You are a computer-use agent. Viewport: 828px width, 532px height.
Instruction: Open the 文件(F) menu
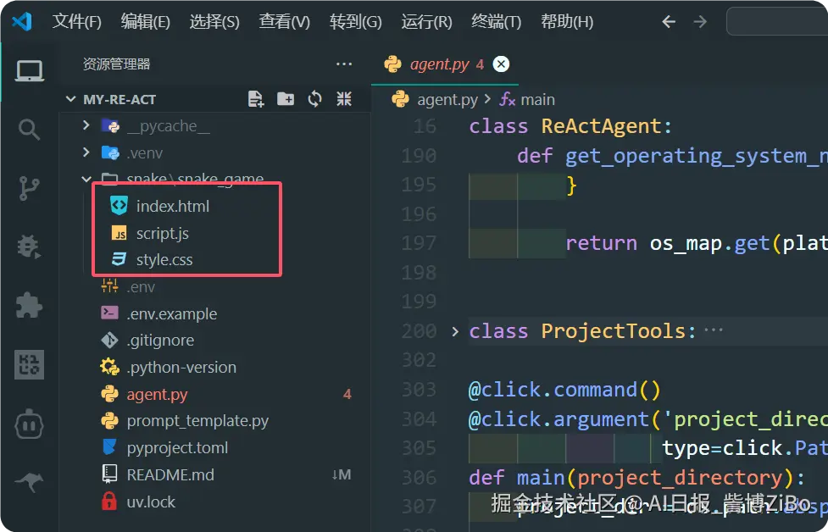coord(76,22)
